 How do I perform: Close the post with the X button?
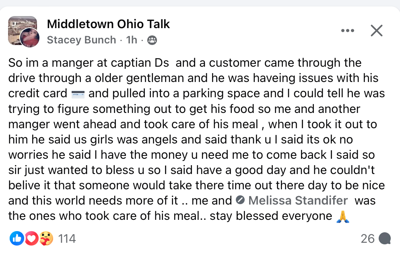(376, 31)
